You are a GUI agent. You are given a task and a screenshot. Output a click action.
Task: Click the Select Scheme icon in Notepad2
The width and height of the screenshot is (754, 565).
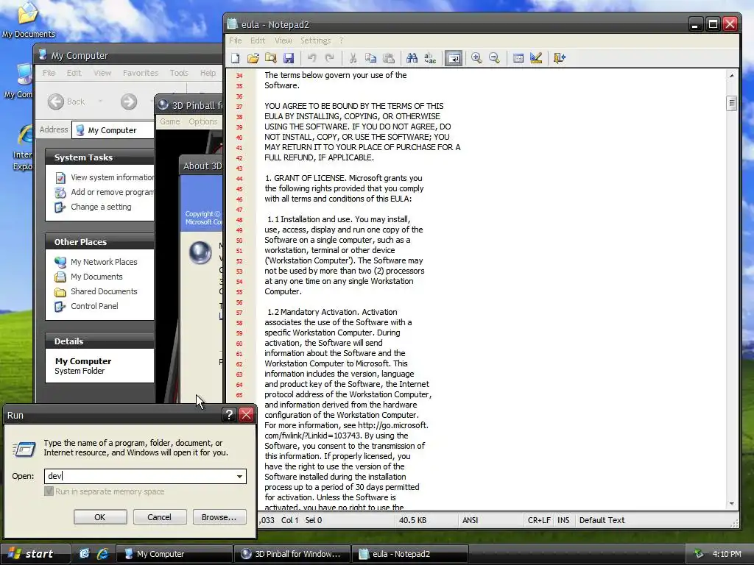[x=518, y=58]
